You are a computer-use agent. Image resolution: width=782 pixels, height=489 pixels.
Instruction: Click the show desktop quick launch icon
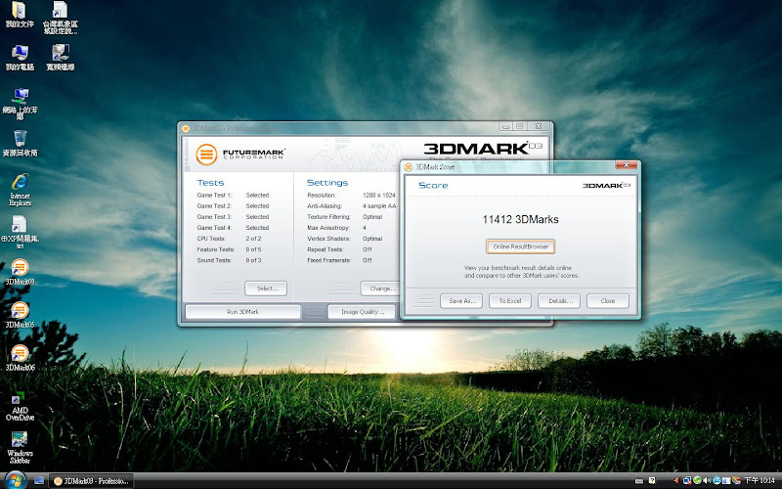pyautogui.click(x=39, y=481)
